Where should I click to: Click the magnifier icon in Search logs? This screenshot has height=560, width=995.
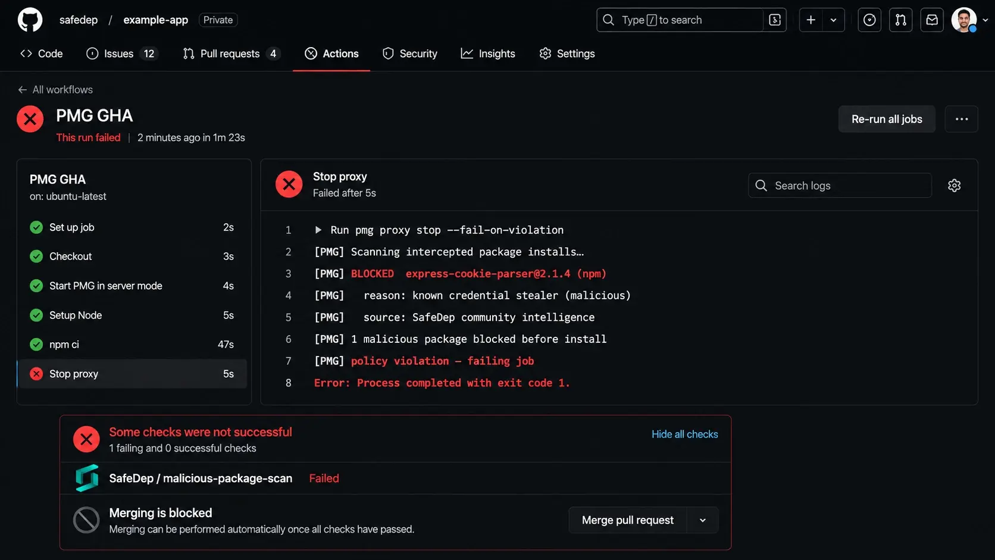[761, 185]
